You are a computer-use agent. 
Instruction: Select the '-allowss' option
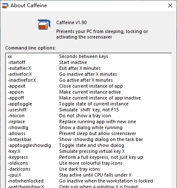(16, 133)
